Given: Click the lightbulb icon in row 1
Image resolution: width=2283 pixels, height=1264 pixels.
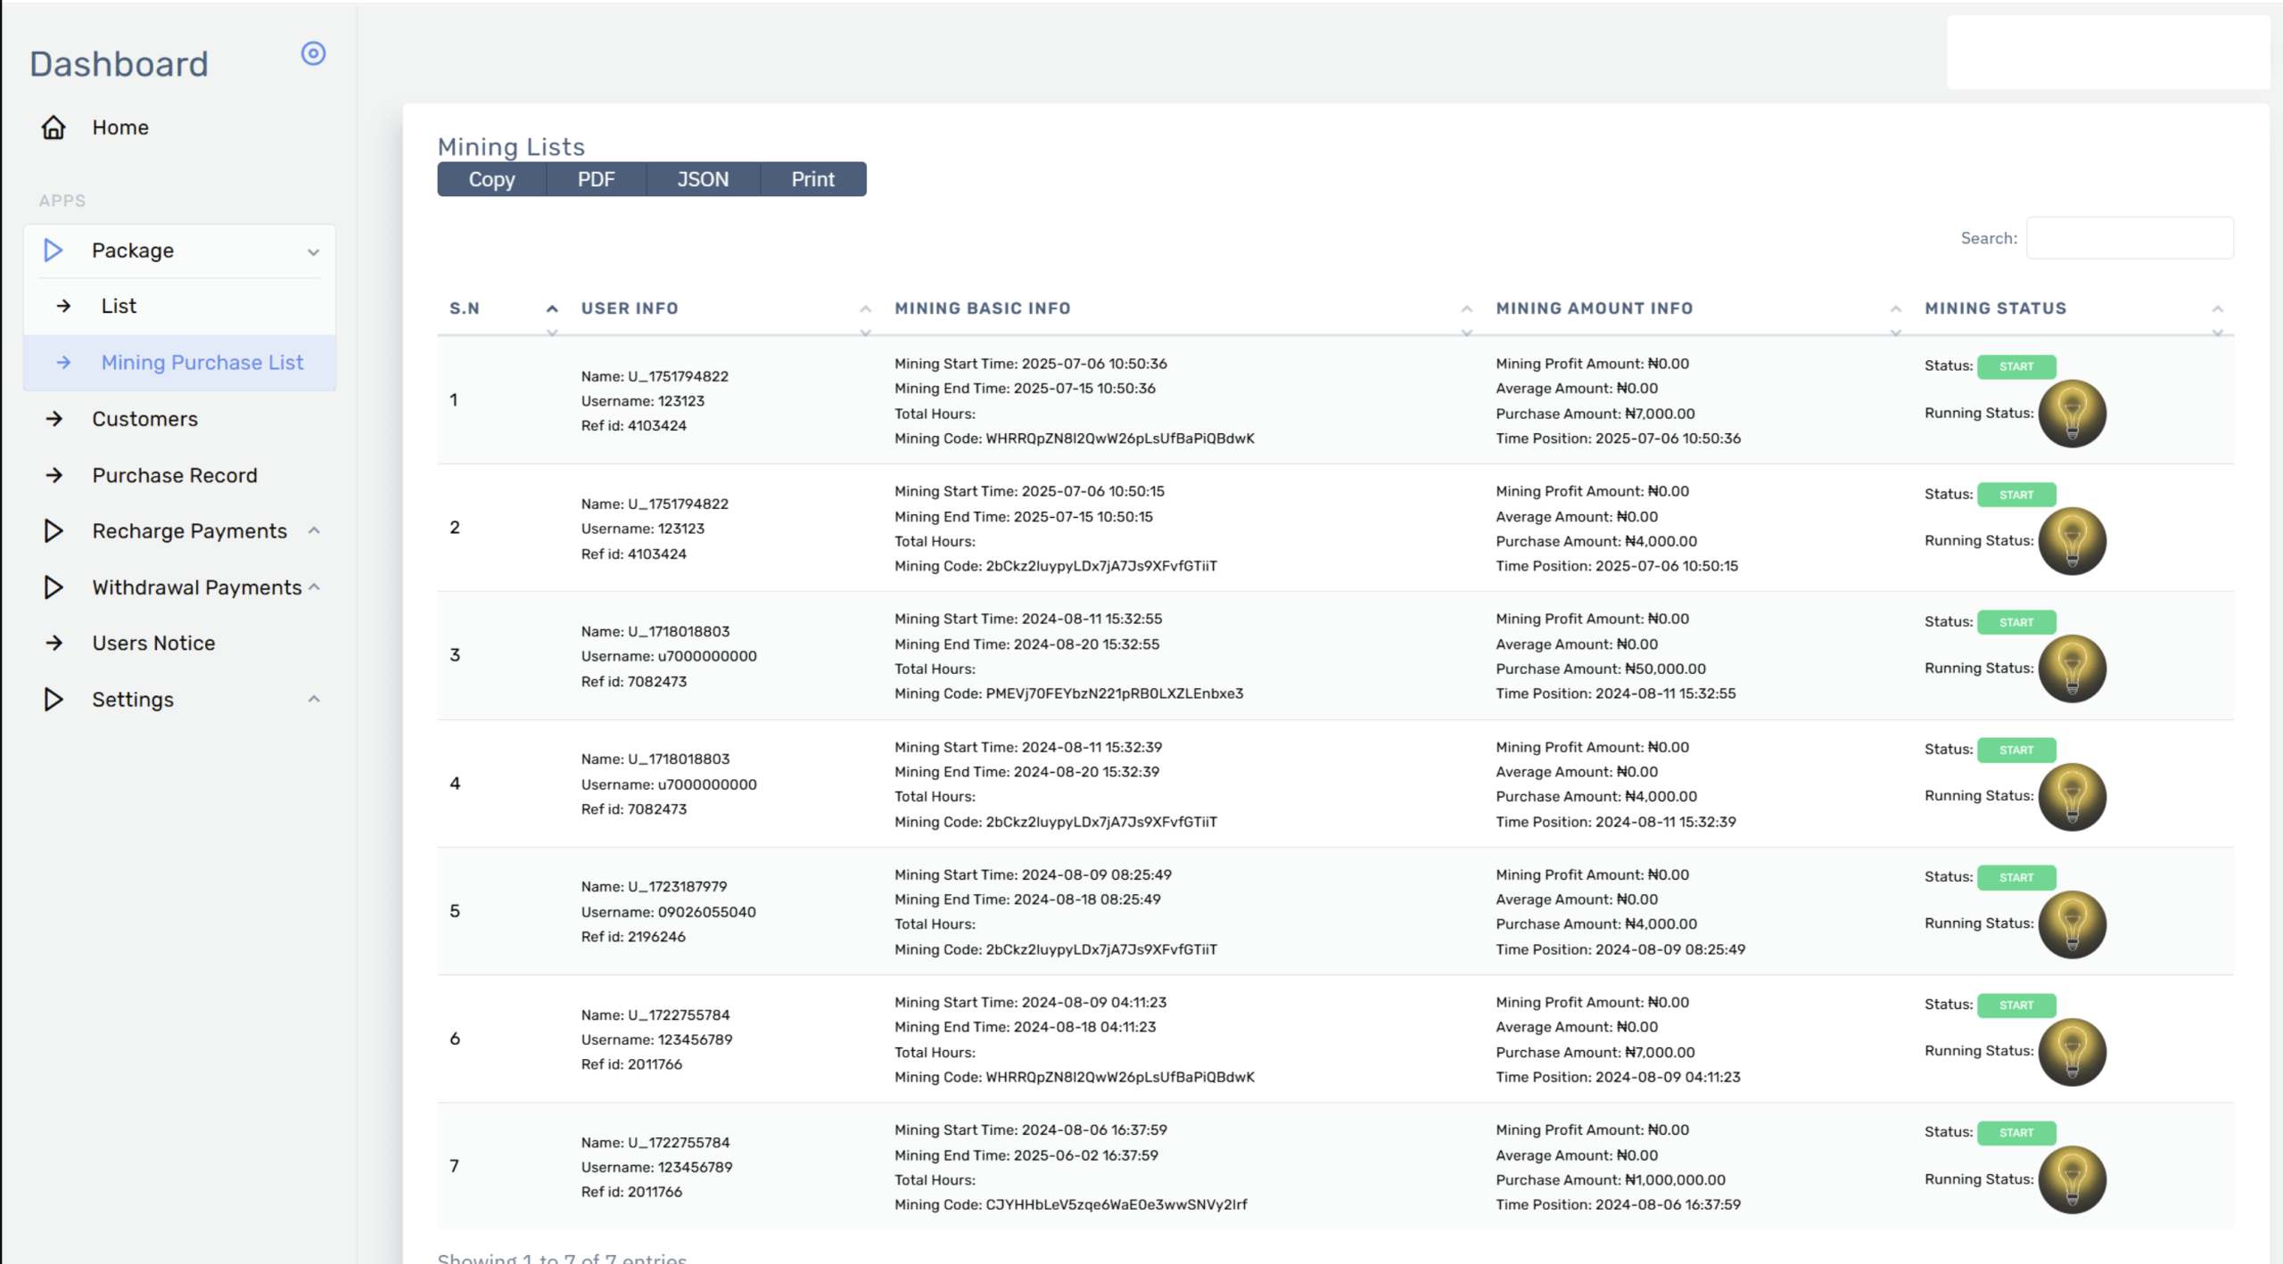Looking at the screenshot, I should (x=2072, y=414).
